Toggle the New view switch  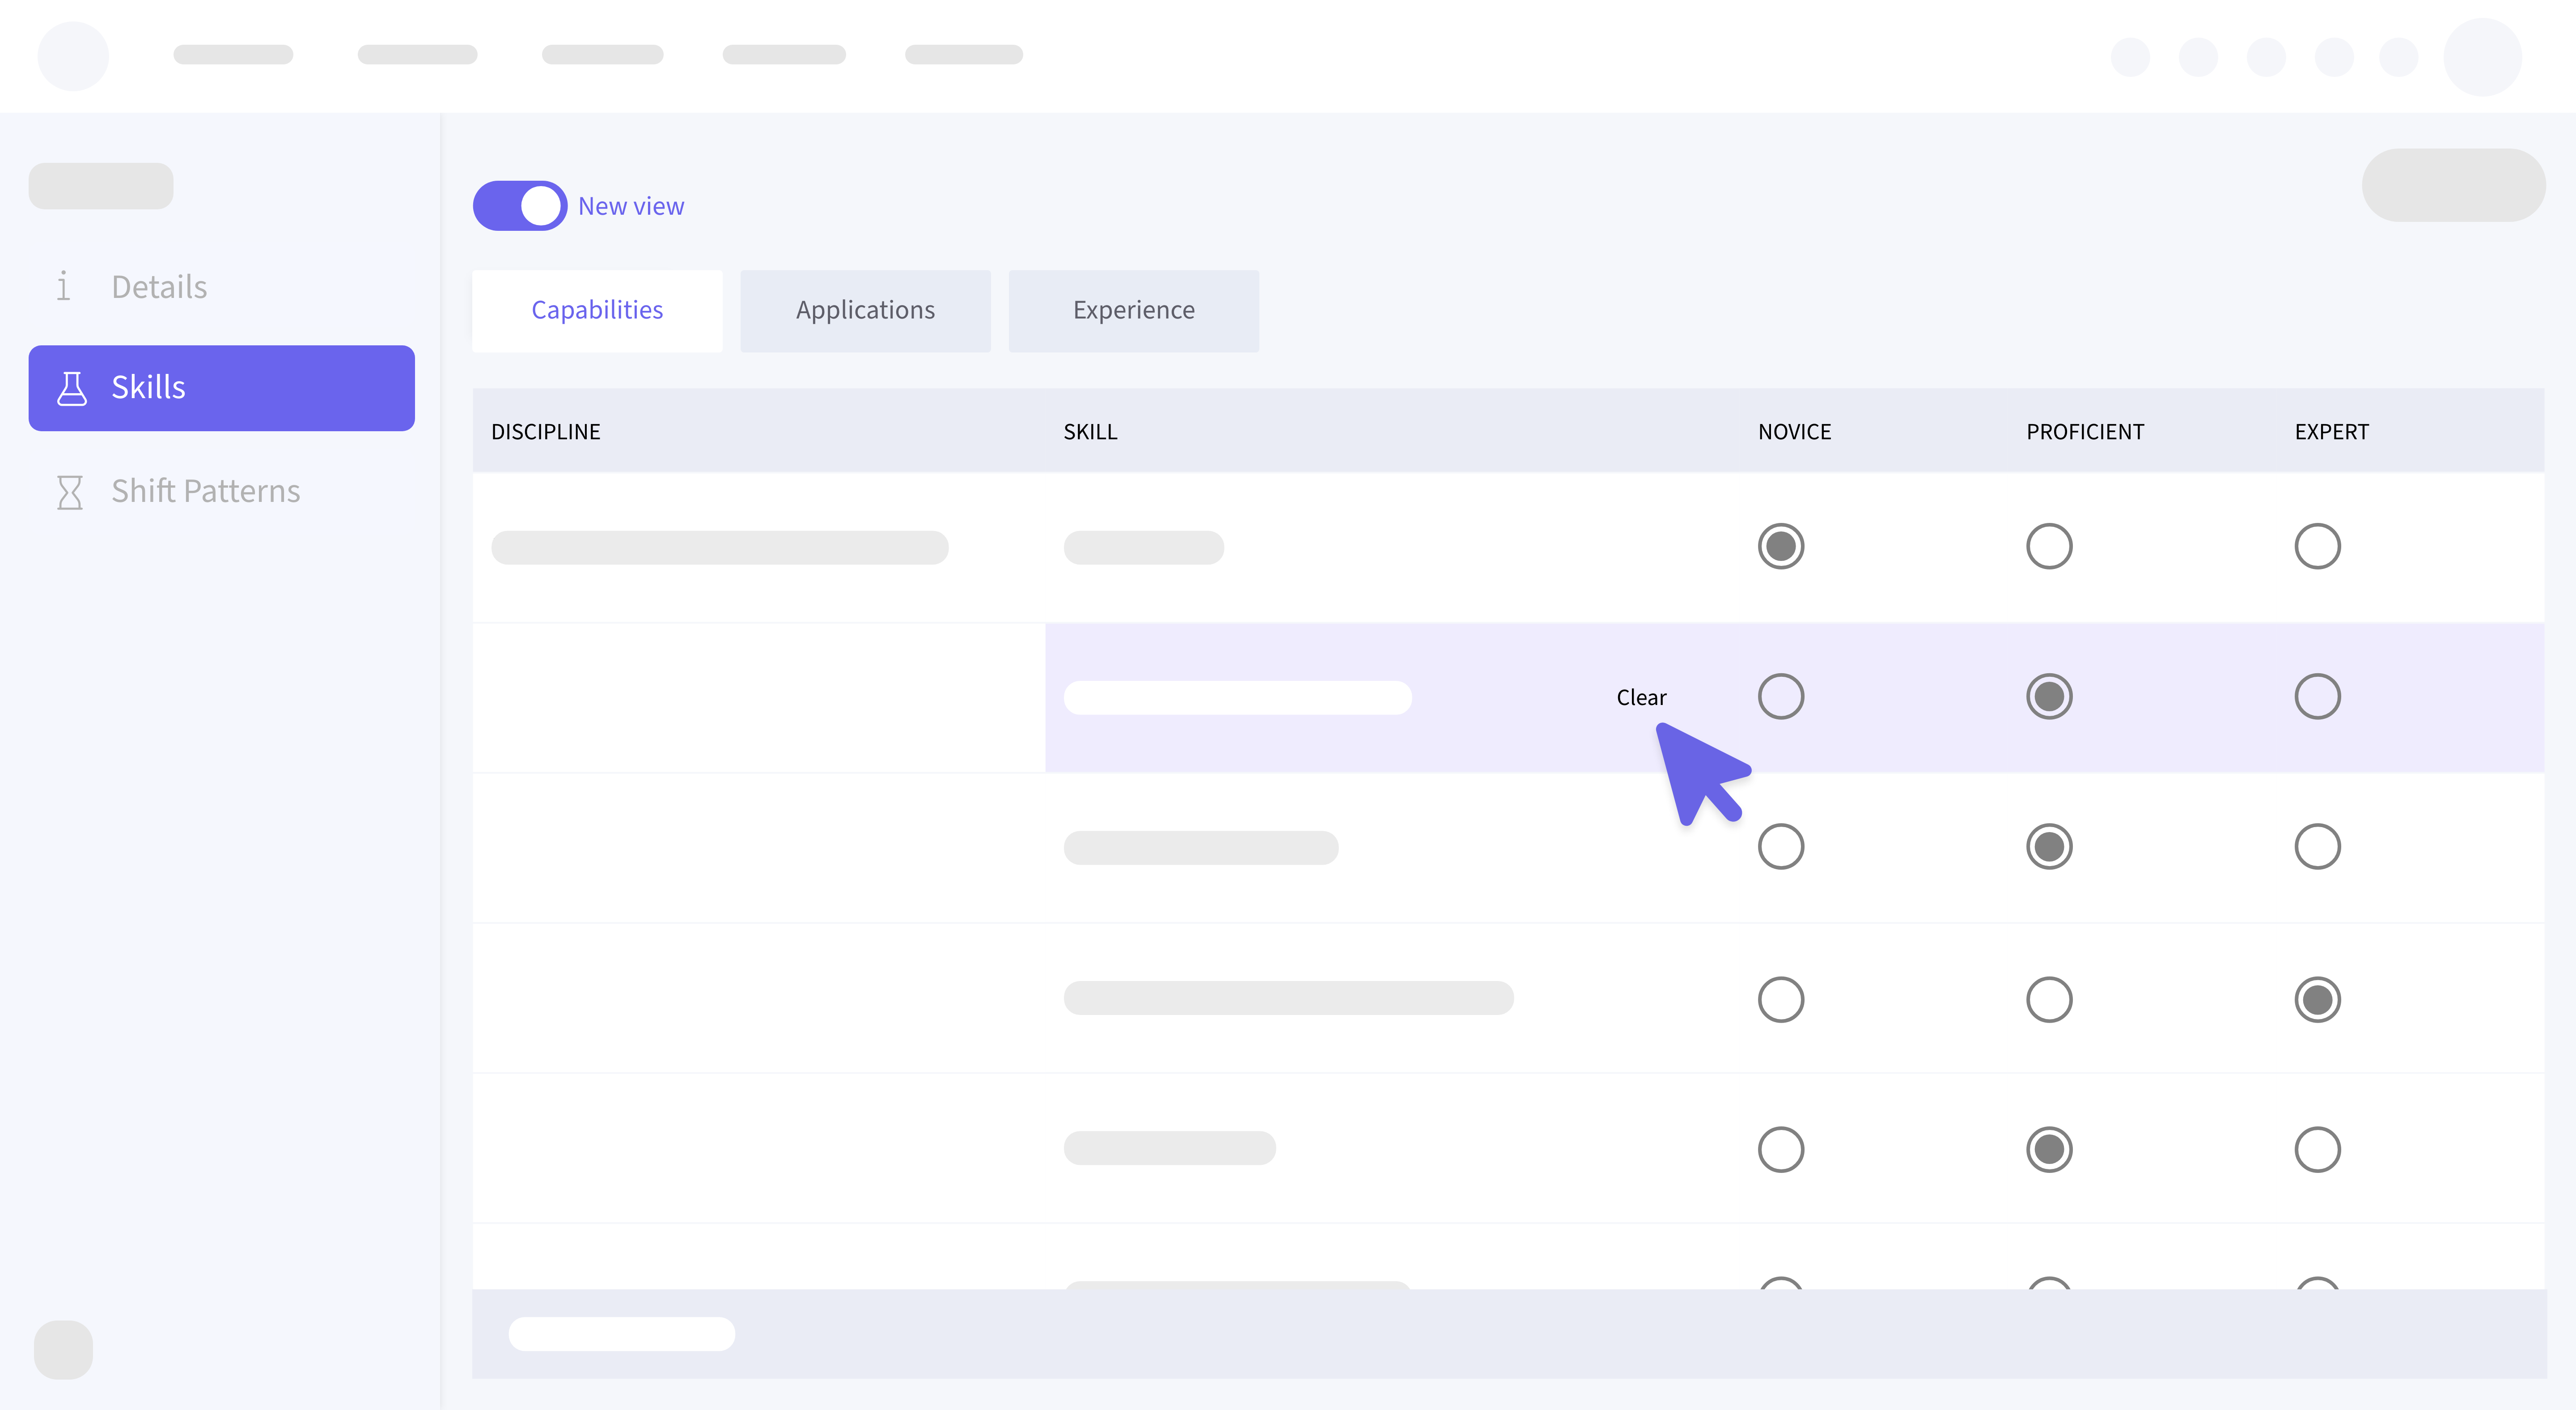point(520,206)
